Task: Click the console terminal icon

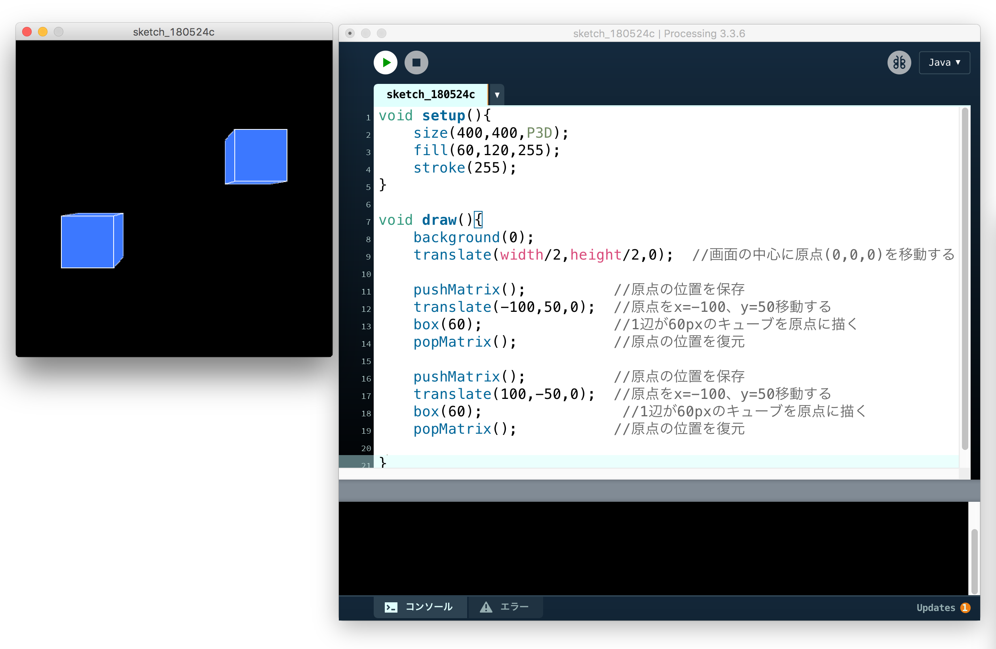Action: (391, 607)
